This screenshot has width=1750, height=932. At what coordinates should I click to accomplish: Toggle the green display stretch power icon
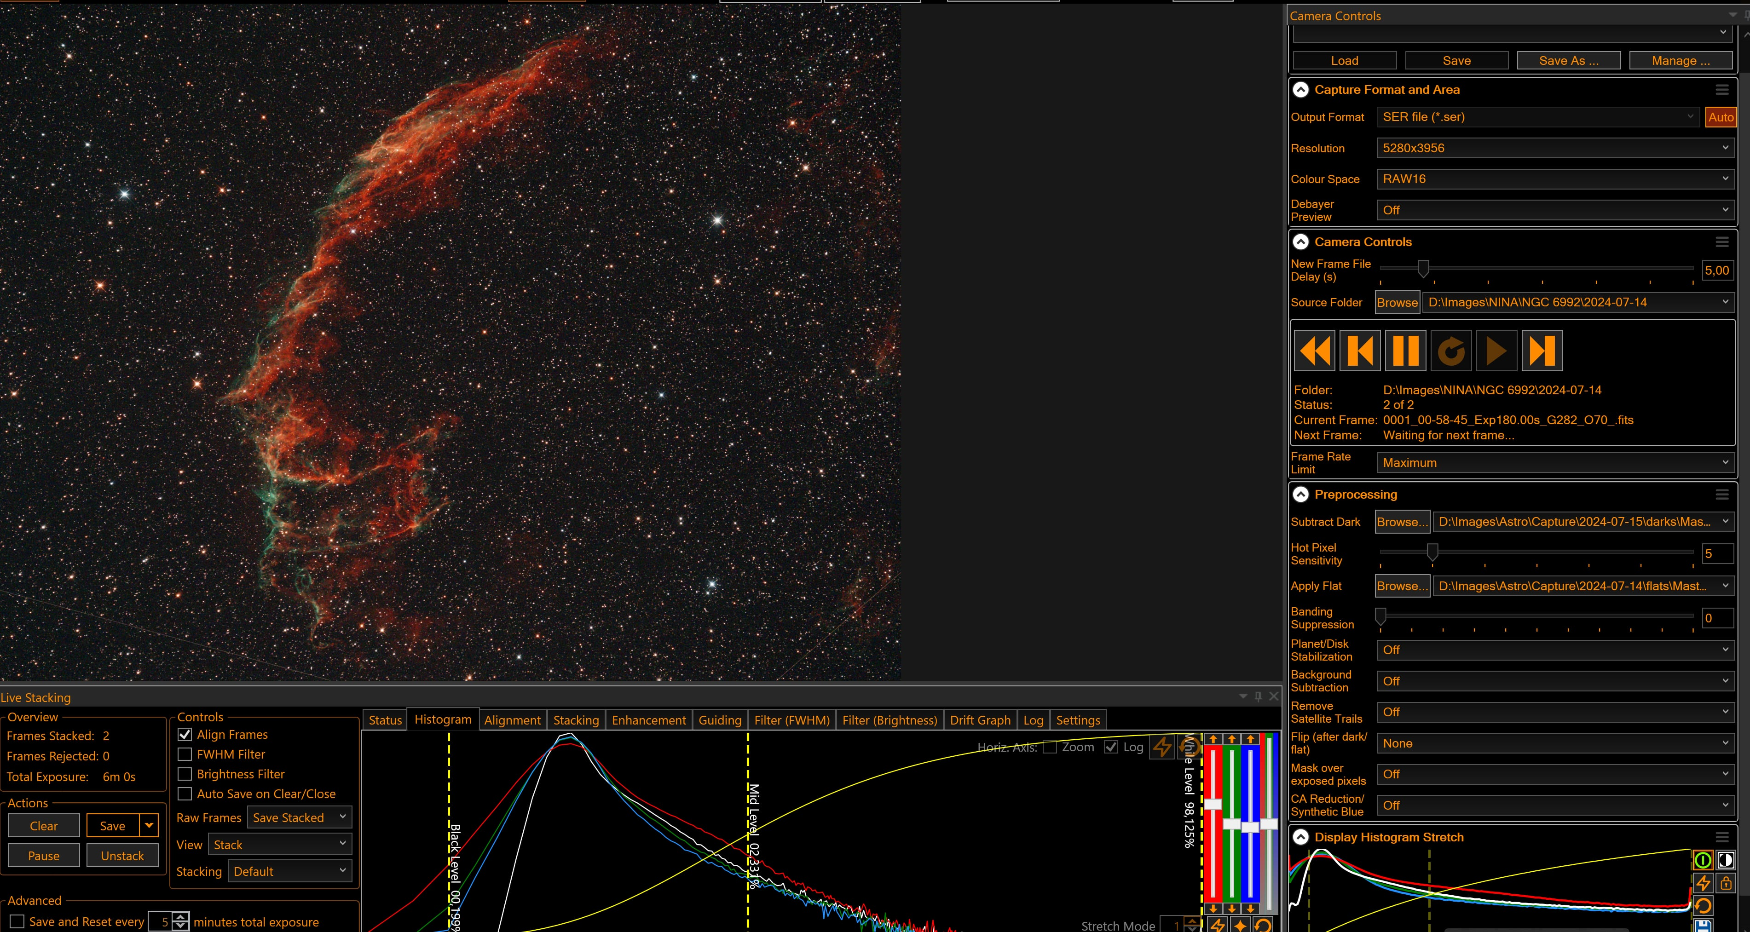click(x=1703, y=861)
